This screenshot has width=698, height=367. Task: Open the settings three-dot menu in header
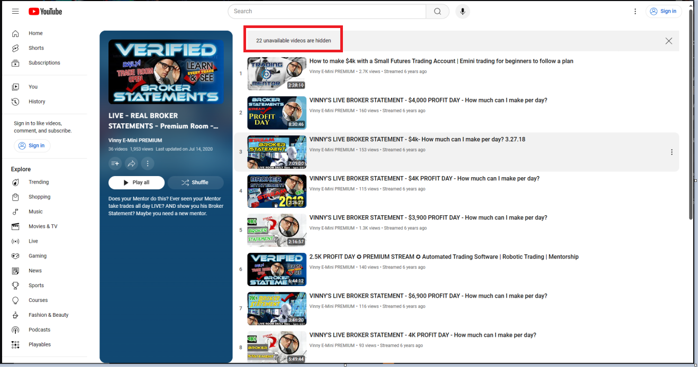coord(635,11)
